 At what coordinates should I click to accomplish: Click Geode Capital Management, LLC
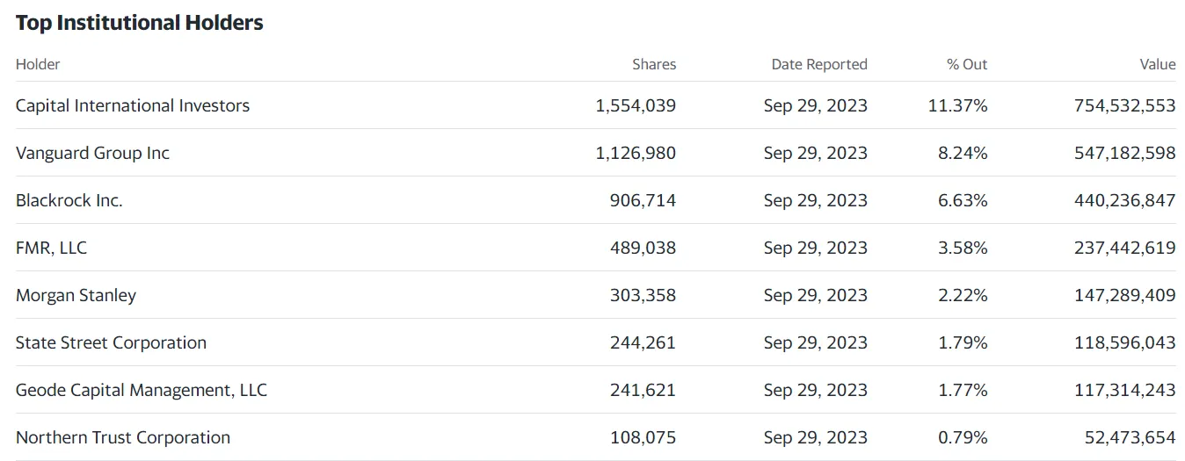click(141, 390)
